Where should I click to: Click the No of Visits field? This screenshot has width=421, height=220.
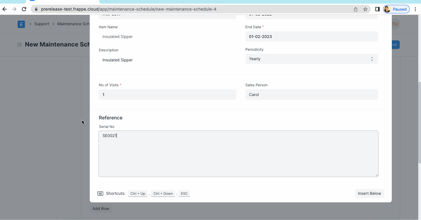[168, 95]
